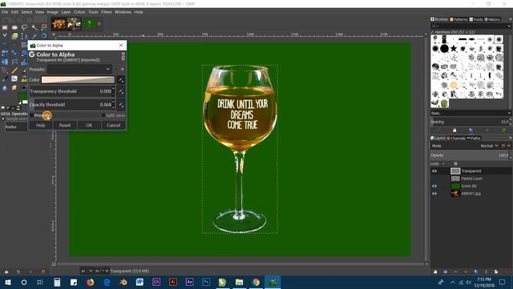Pick transparency threshold from image eyedropper
The image size is (513, 289).
[121, 92]
